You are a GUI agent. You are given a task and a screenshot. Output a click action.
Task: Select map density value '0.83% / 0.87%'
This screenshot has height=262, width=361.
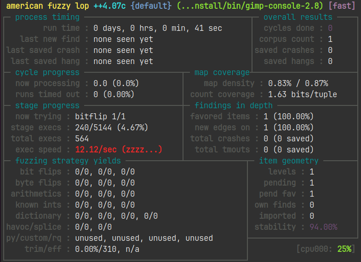coord(298,83)
